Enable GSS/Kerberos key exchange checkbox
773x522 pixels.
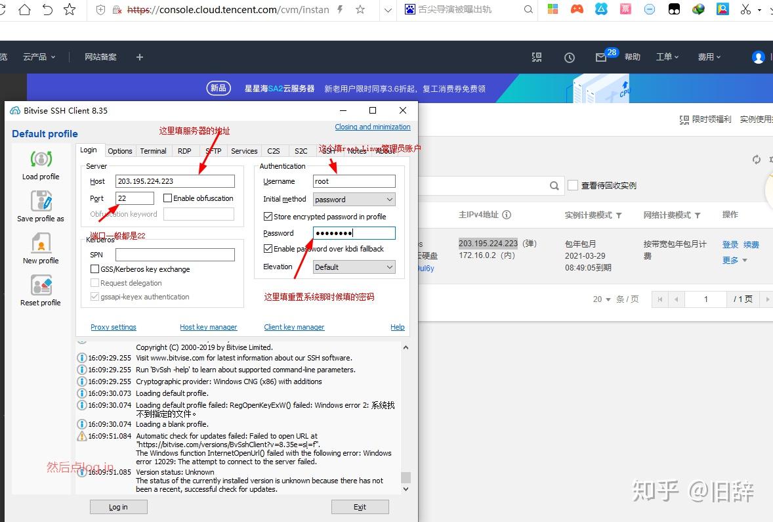[x=94, y=269]
